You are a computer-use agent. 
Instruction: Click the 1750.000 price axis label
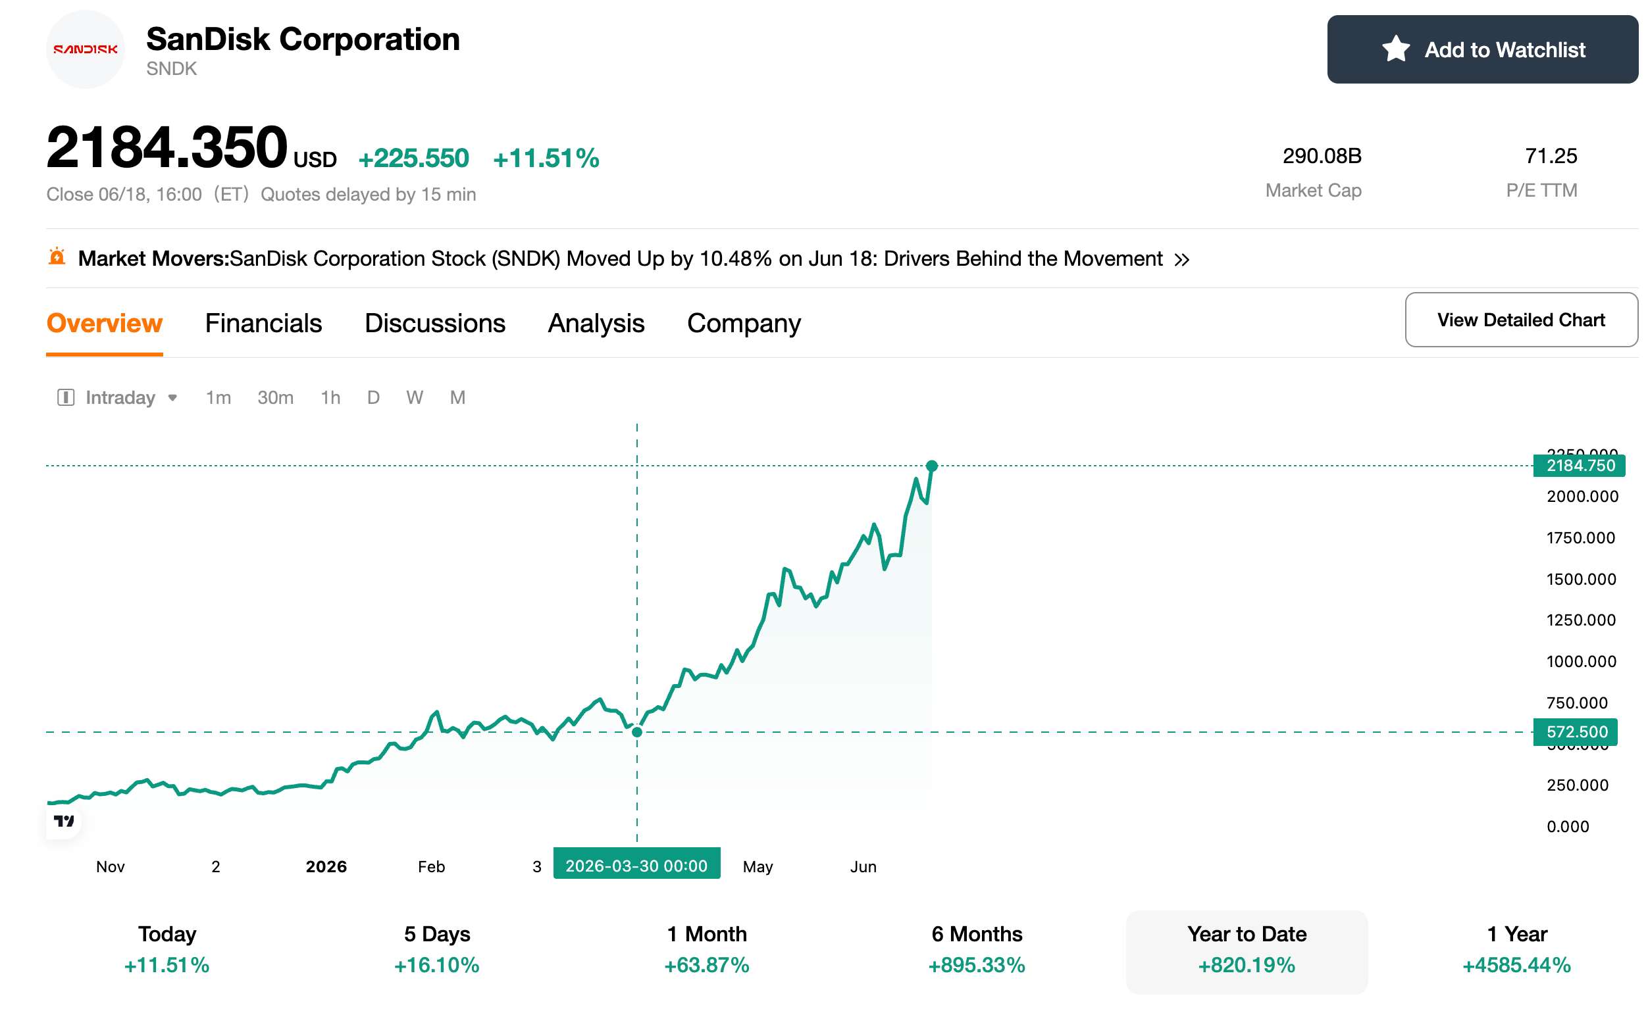click(1581, 538)
